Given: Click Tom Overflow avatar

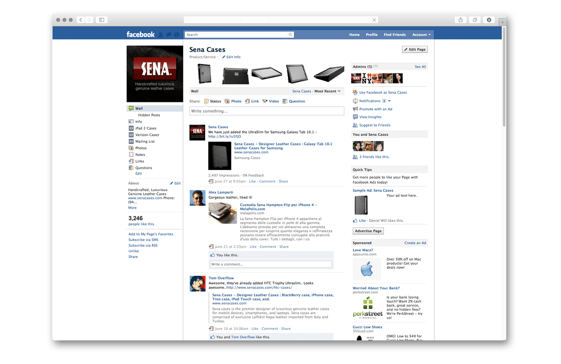Looking at the screenshot, I should point(198,284).
